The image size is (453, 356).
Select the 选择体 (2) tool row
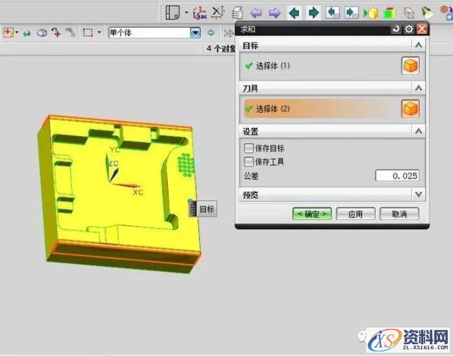317,109
